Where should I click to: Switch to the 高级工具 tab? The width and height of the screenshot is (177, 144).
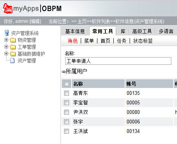(x=142, y=31)
